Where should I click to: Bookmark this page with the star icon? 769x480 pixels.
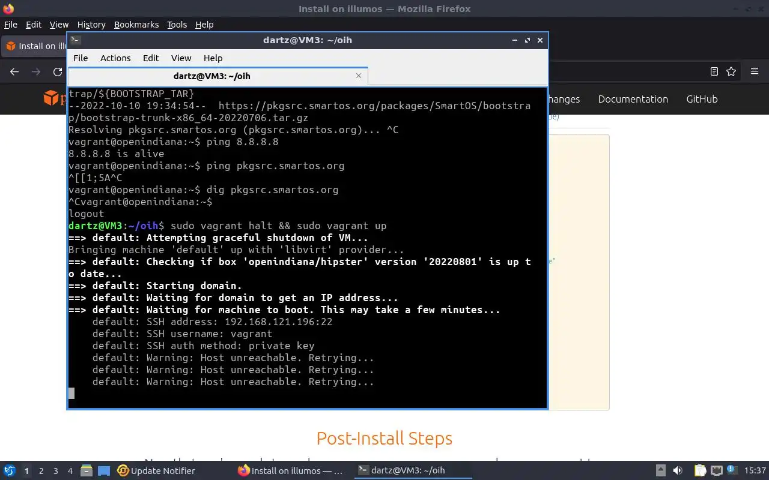pos(731,71)
